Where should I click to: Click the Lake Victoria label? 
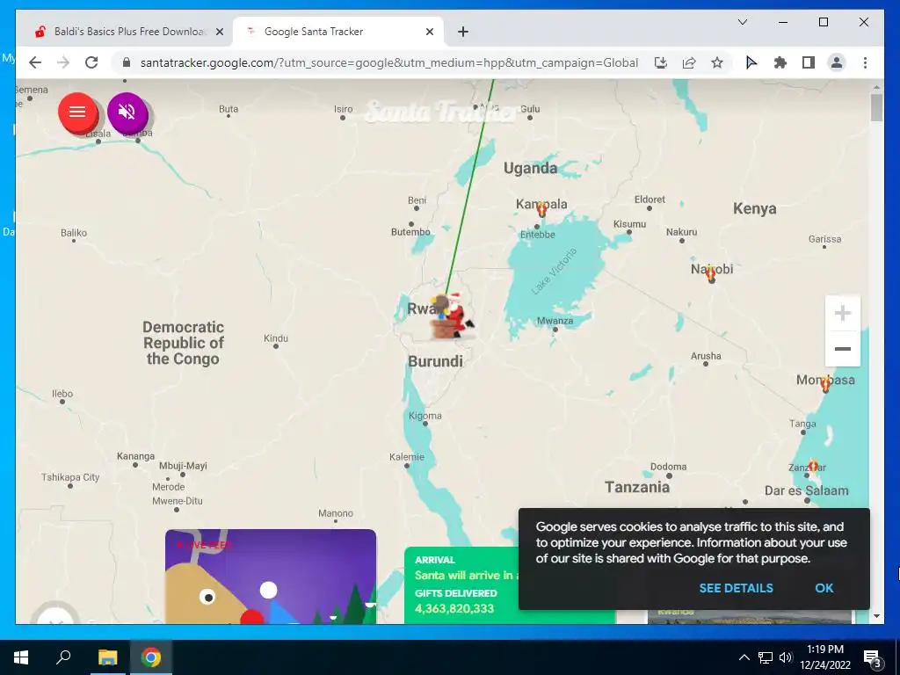pyautogui.click(x=554, y=272)
